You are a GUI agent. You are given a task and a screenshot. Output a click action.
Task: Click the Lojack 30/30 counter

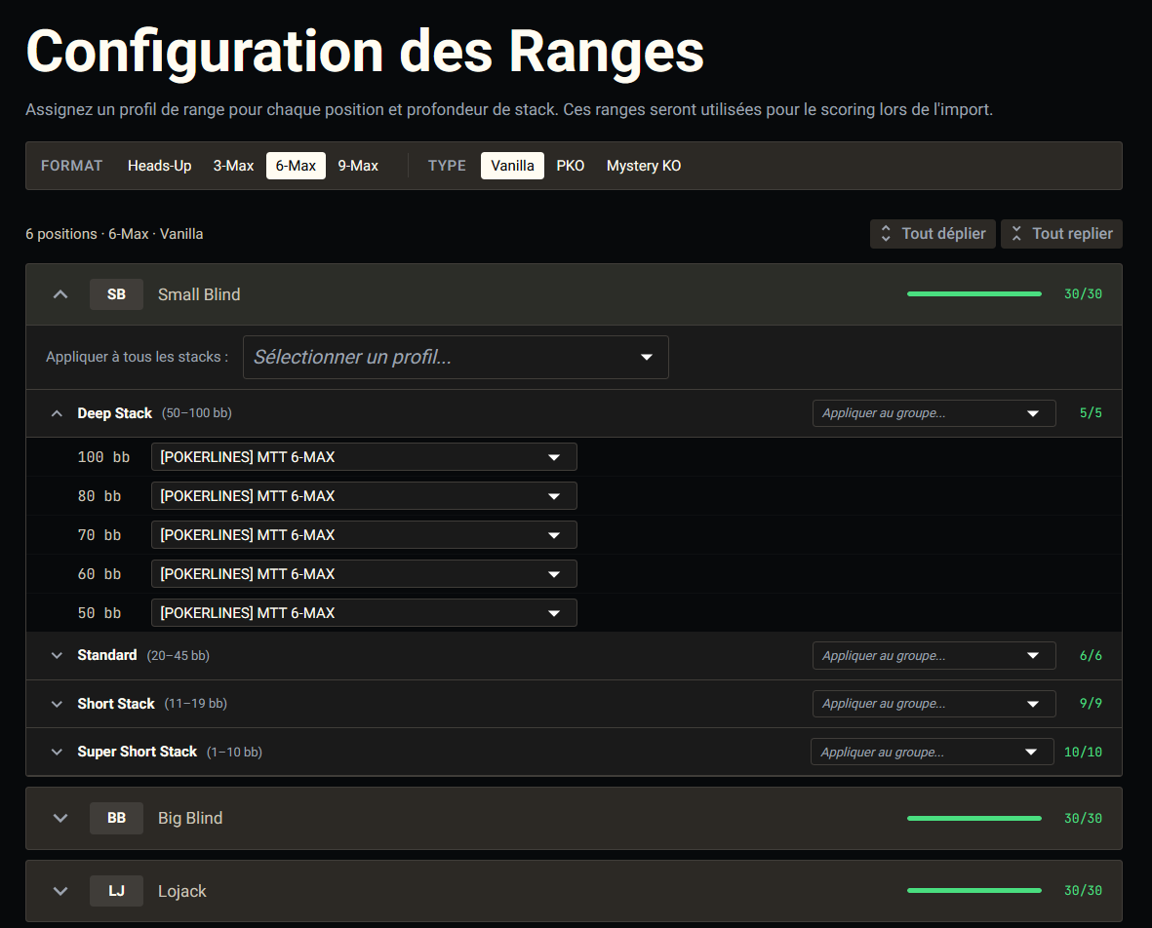(x=1083, y=890)
